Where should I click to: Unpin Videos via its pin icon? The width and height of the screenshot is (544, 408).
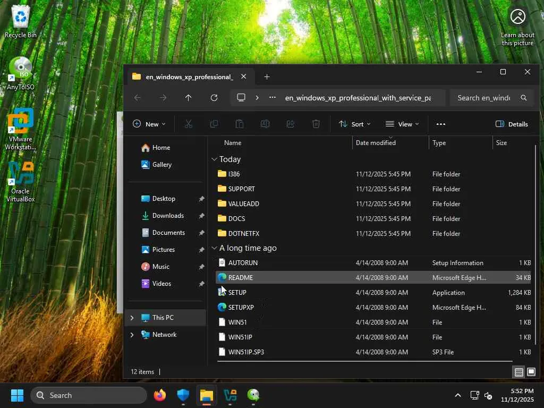[x=201, y=284]
